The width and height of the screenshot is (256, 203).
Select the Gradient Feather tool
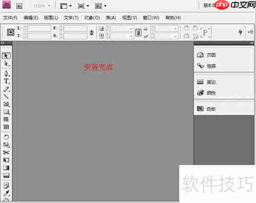click(x=6, y=175)
